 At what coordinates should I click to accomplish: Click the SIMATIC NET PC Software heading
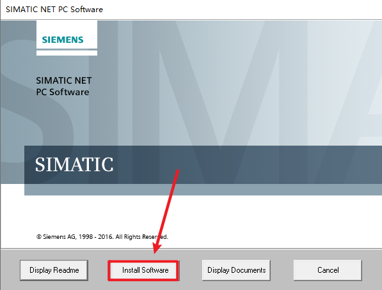pos(63,86)
